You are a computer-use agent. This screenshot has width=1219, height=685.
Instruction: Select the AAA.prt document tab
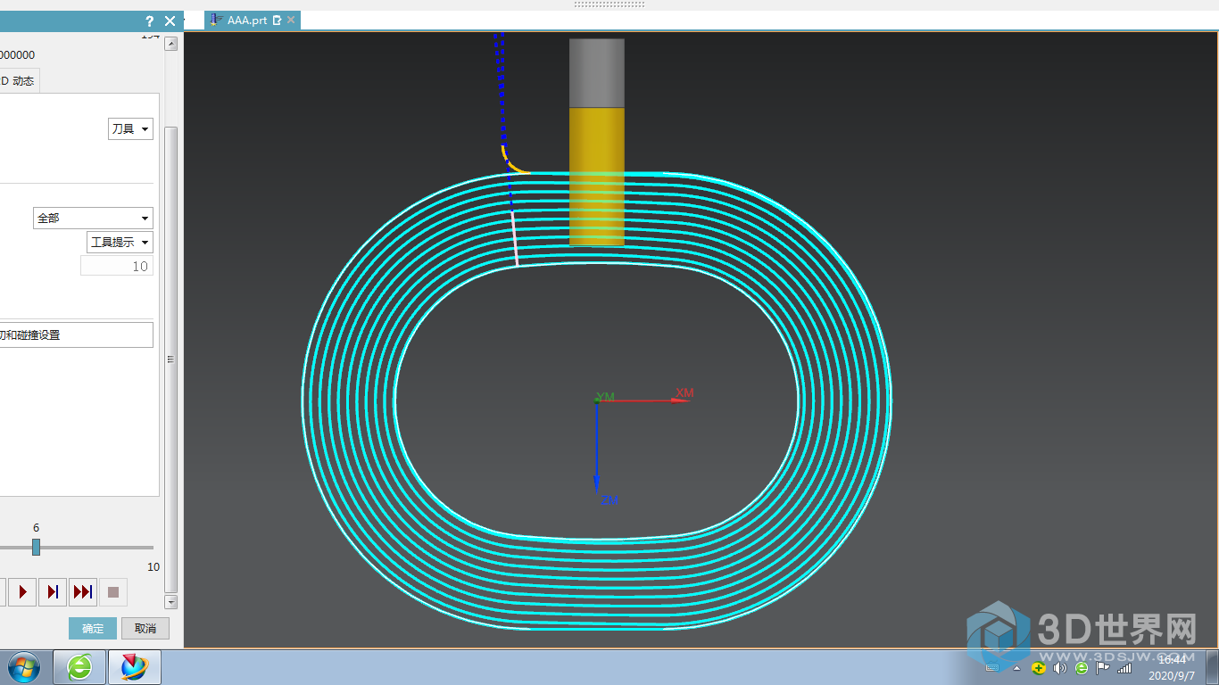point(245,20)
